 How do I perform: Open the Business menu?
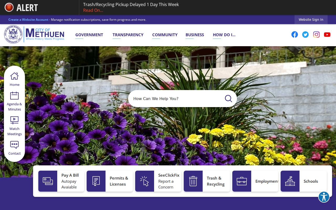(195, 35)
